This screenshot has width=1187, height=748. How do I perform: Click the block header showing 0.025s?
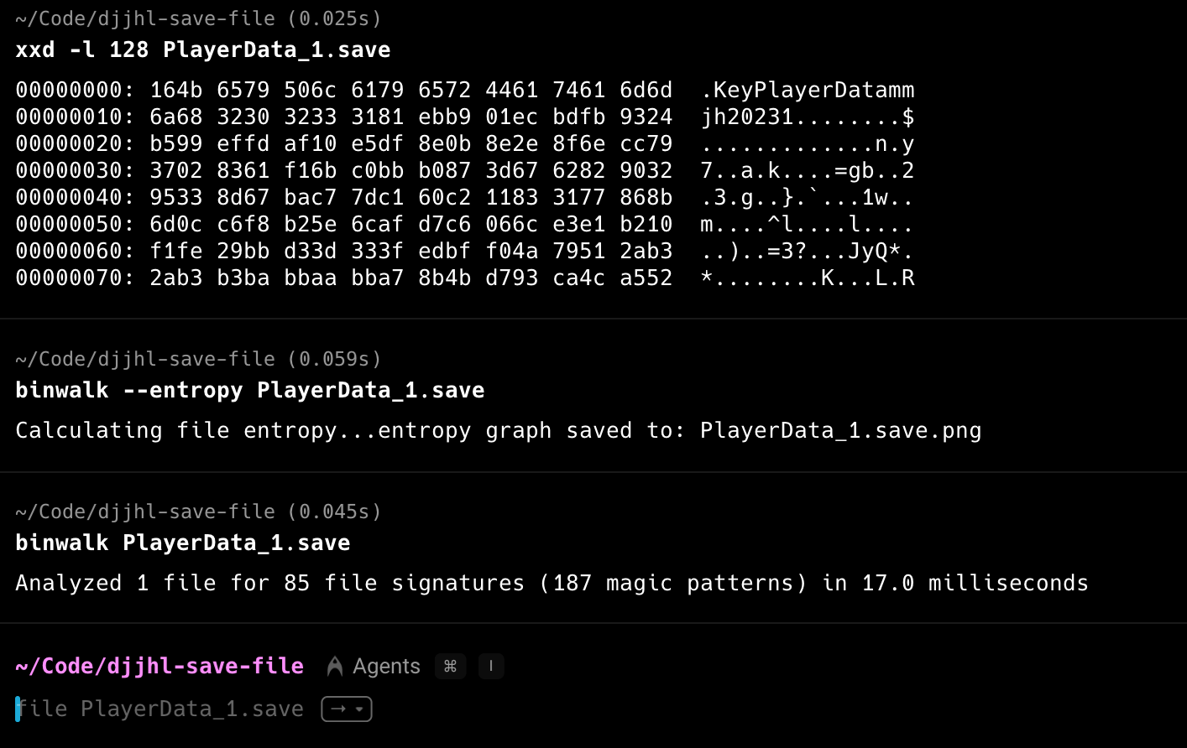click(198, 18)
